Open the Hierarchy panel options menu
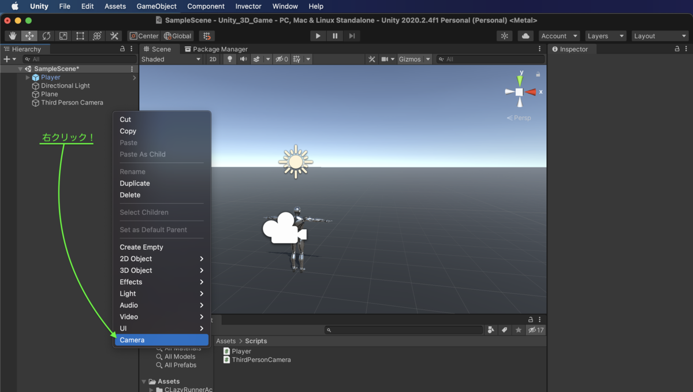Image resolution: width=693 pixels, height=392 pixels. [132, 49]
